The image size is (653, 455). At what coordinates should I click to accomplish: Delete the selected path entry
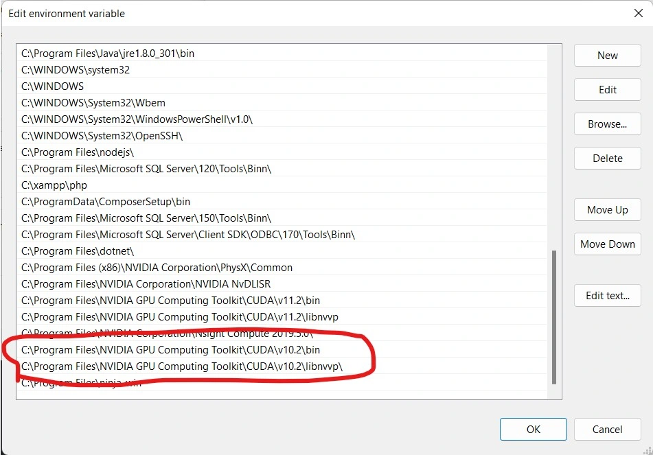click(x=607, y=159)
